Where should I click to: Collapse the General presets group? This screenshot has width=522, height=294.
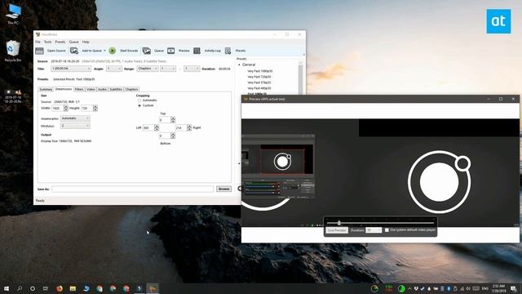pos(239,65)
